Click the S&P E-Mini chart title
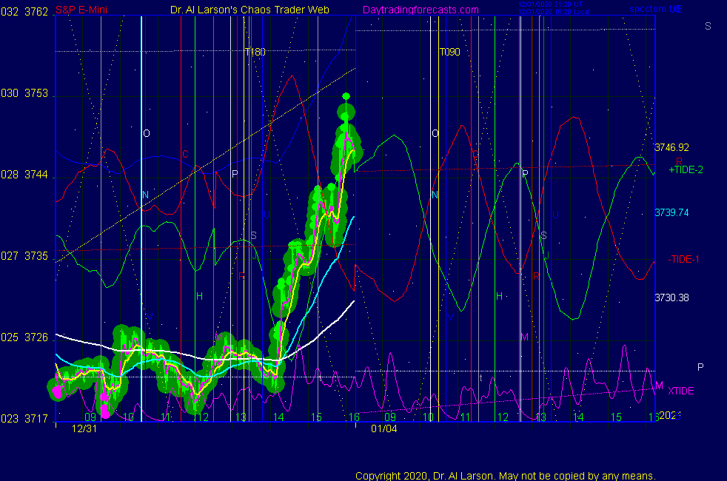 coord(81,10)
